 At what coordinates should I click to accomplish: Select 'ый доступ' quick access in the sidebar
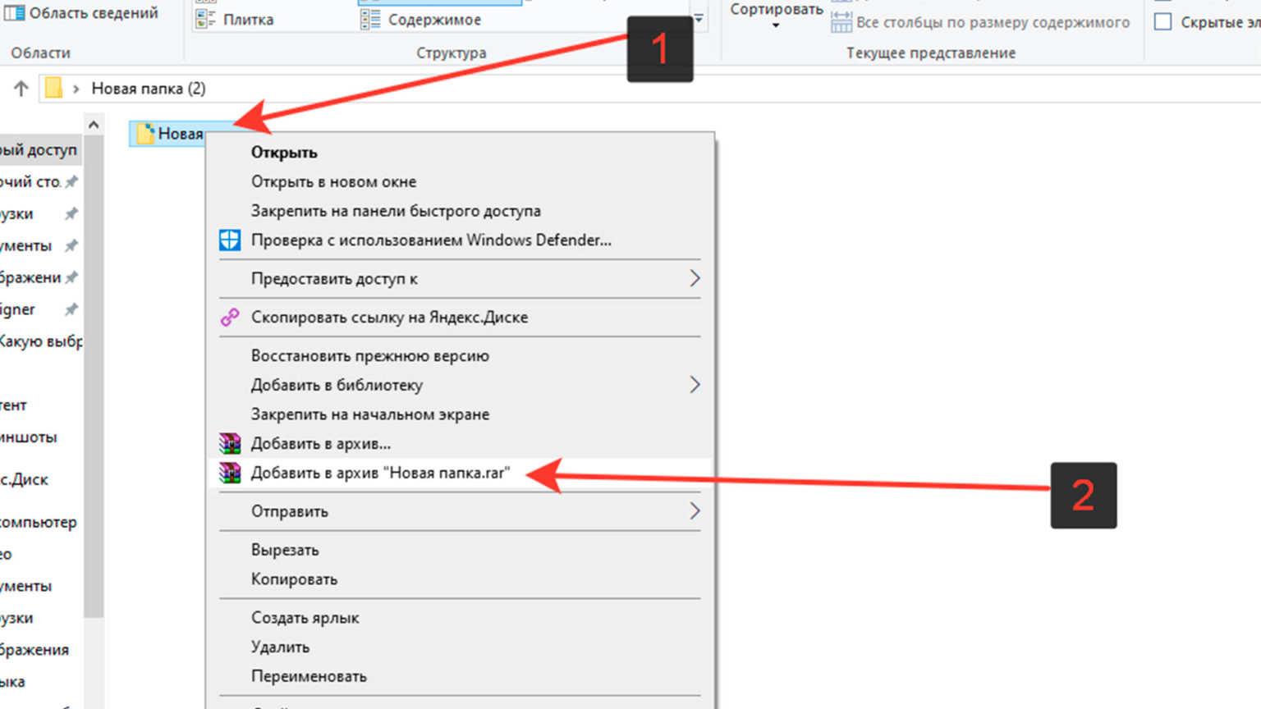coord(39,150)
